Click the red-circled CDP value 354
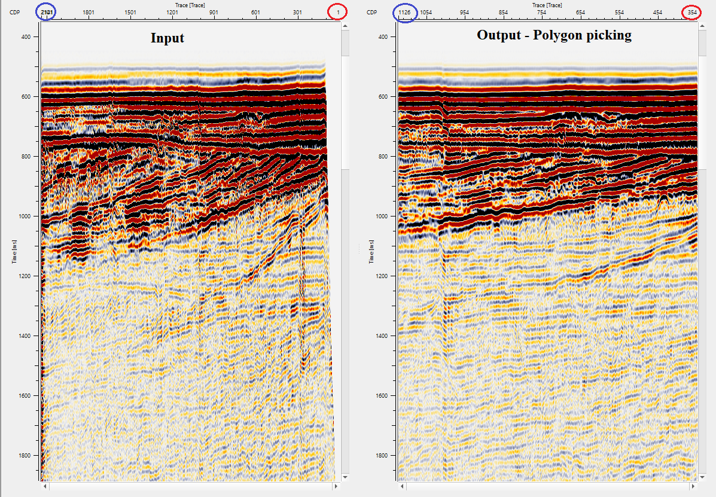This screenshot has height=497, width=716. 692,12
